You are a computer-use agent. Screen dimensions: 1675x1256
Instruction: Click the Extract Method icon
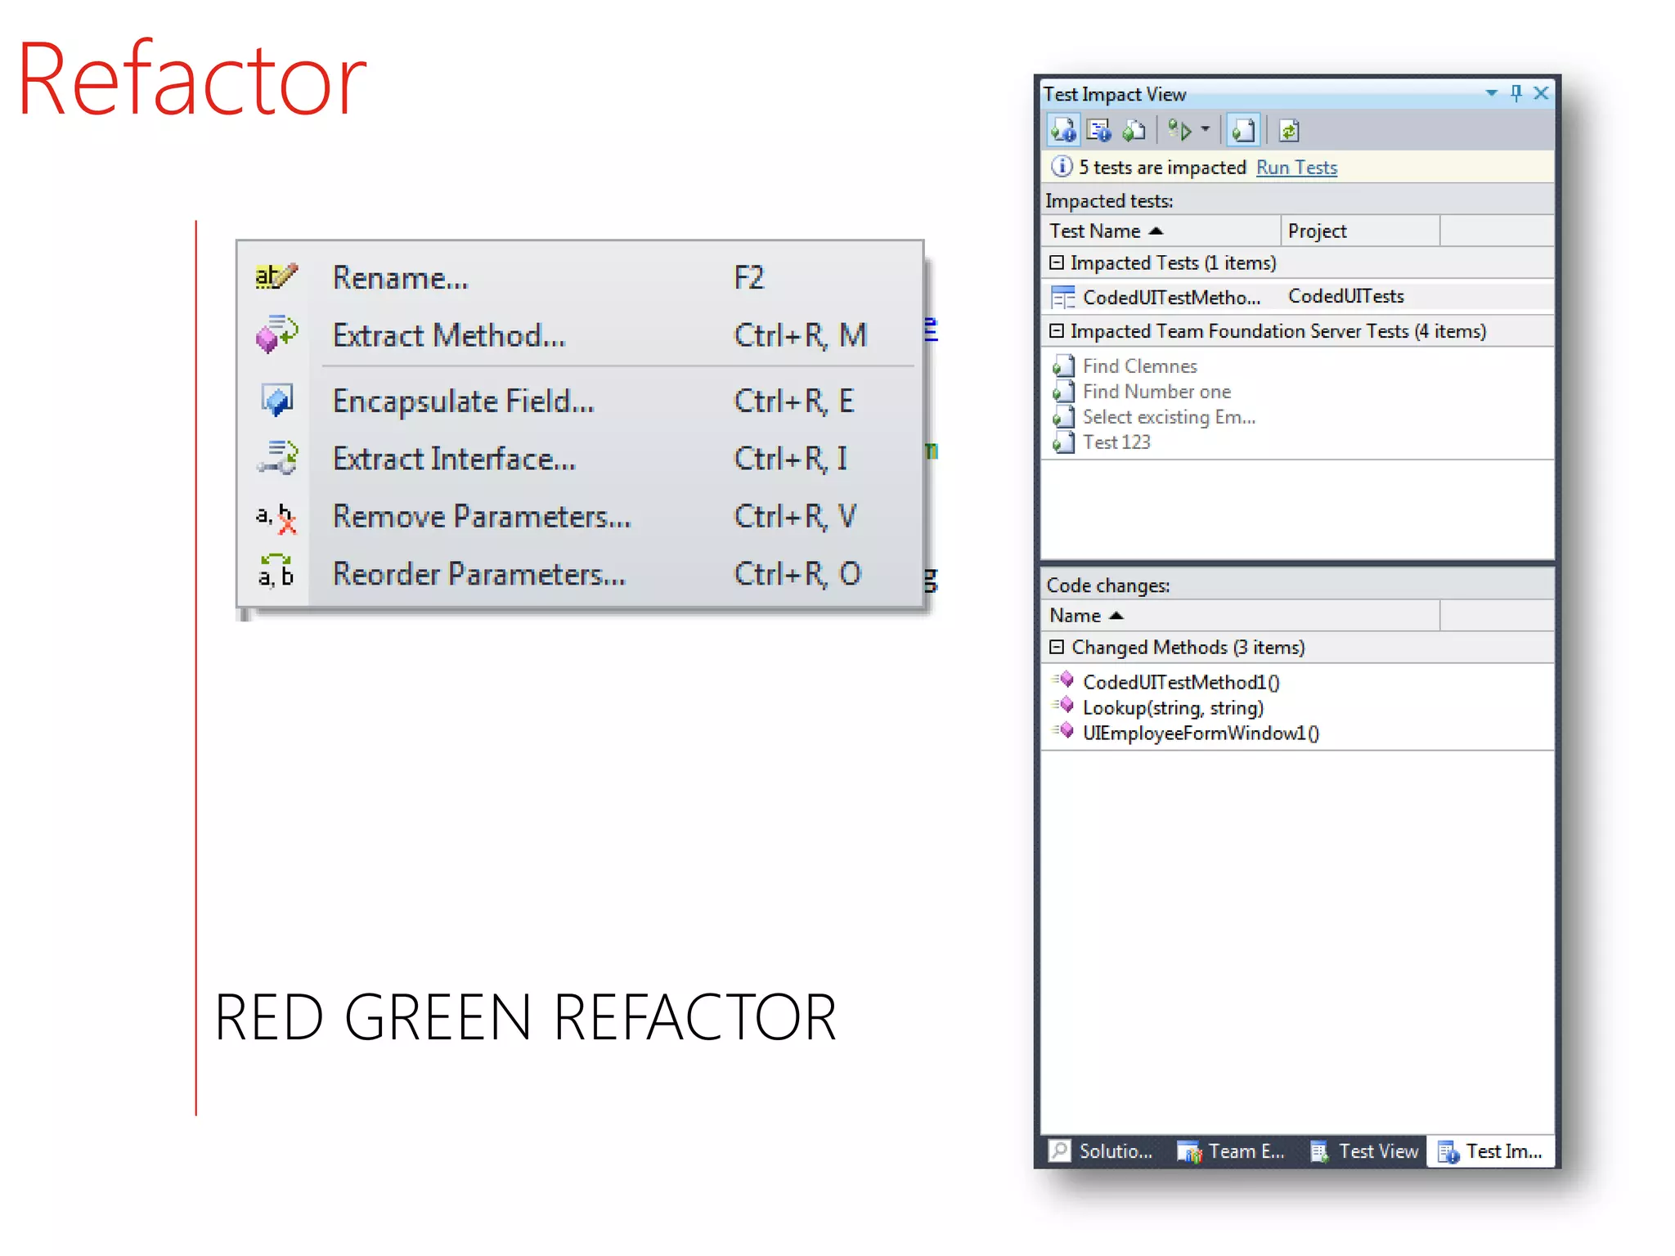pyautogui.click(x=276, y=334)
